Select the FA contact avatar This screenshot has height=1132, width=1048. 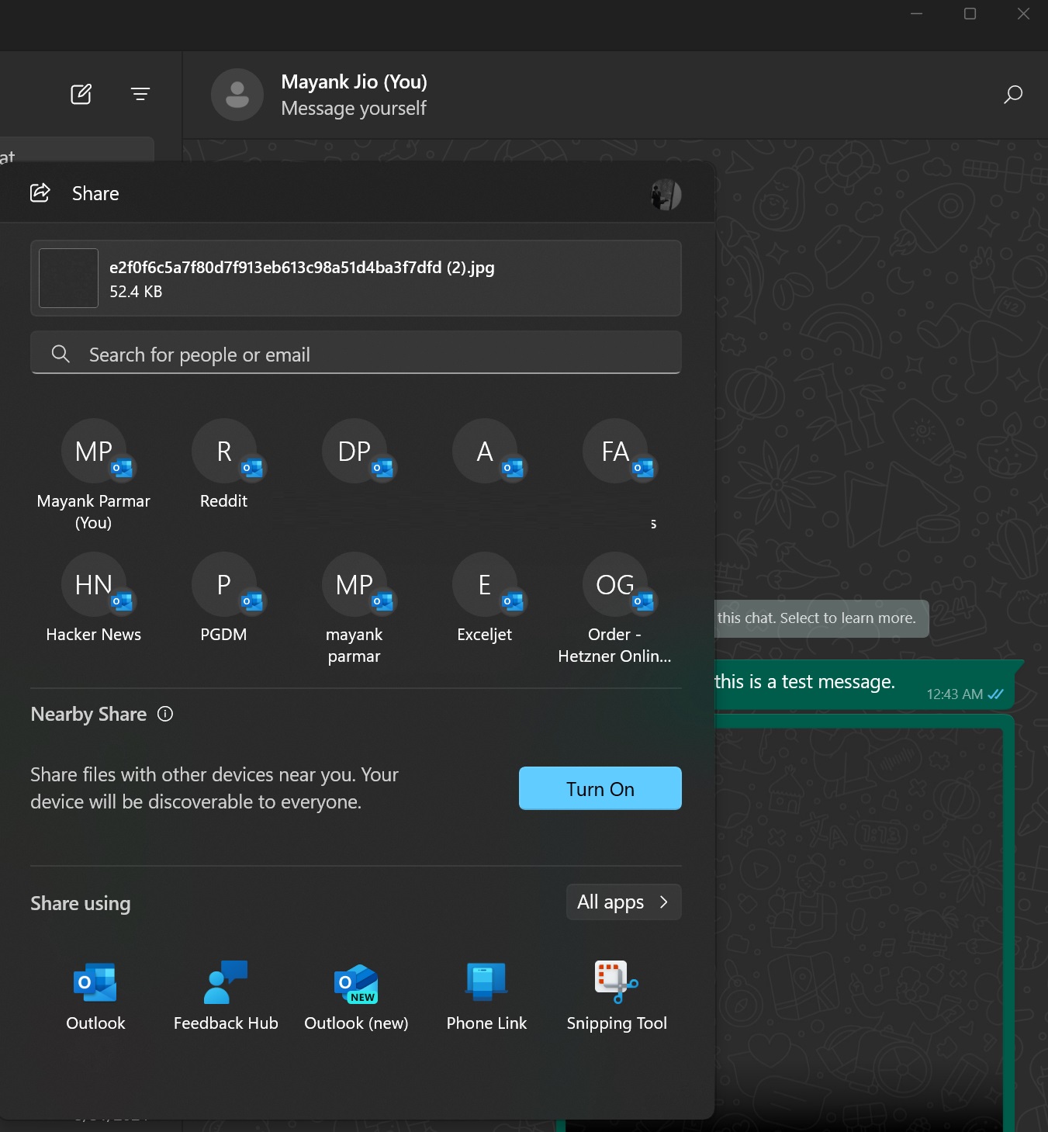(615, 451)
